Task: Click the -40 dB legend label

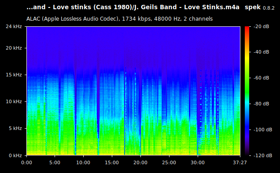Action: (261, 52)
